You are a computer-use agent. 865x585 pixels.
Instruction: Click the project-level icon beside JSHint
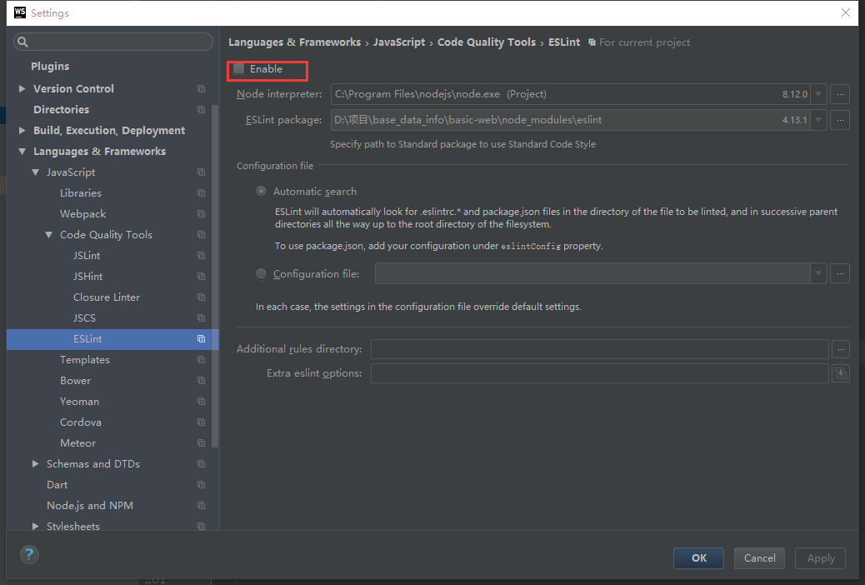point(202,277)
